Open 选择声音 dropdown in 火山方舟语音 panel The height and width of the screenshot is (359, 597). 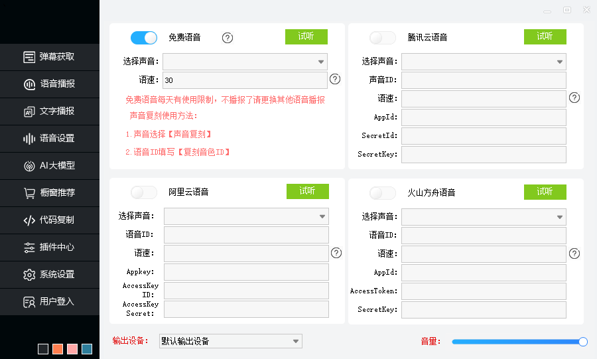pyautogui.click(x=484, y=217)
